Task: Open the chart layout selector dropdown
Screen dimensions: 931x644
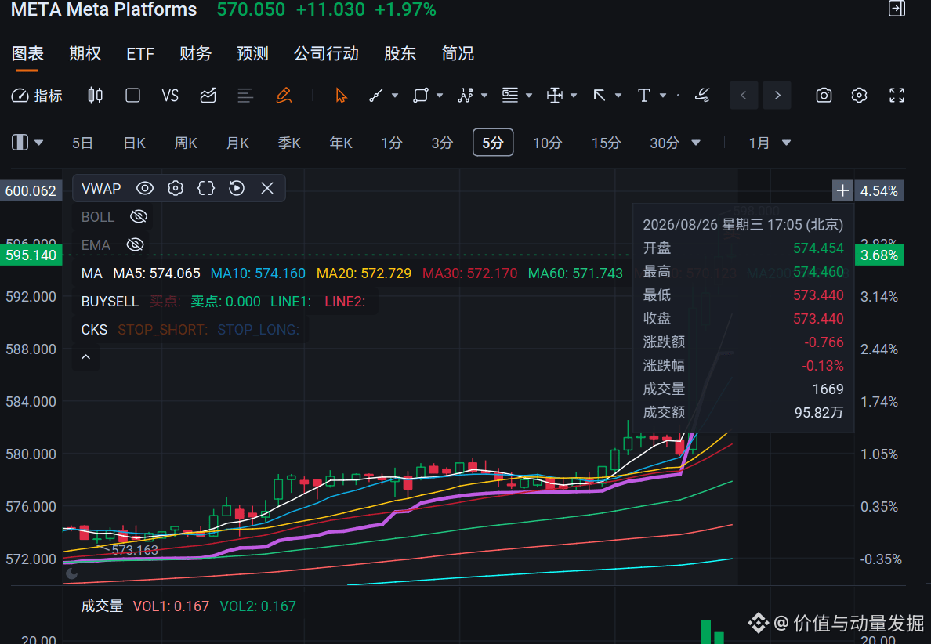Action: [x=27, y=143]
